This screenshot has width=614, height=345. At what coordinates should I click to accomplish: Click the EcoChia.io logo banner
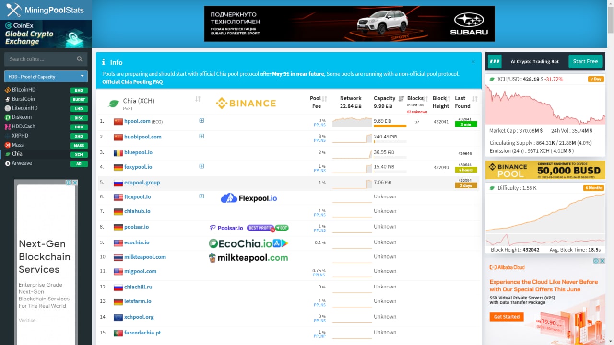coord(248,243)
